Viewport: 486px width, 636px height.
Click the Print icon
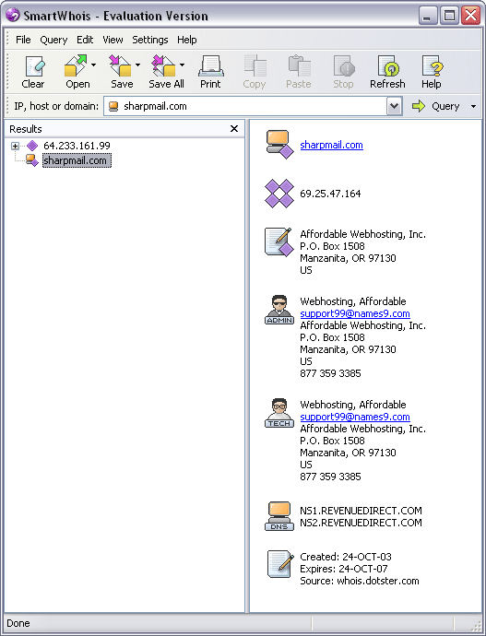[x=211, y=66]
